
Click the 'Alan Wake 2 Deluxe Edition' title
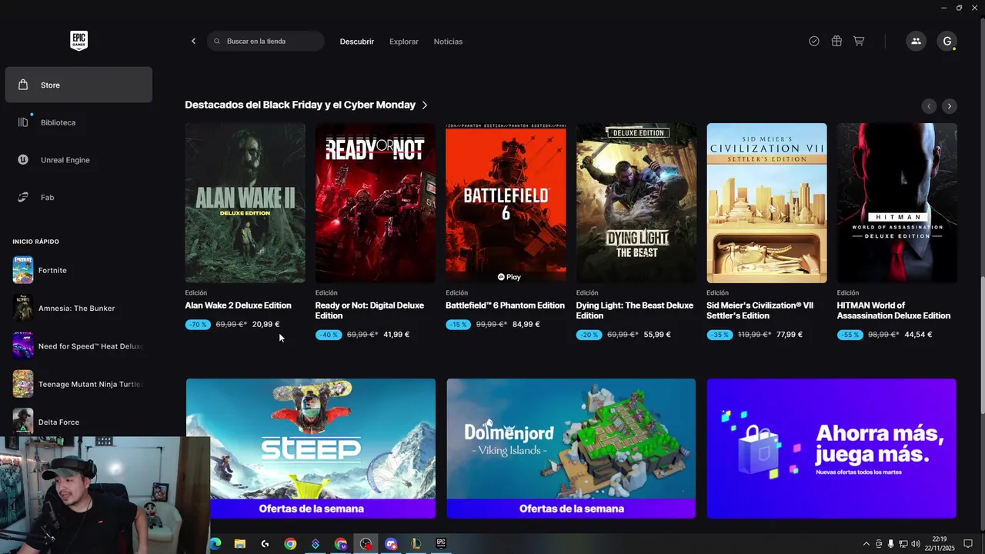coord(238,305)
